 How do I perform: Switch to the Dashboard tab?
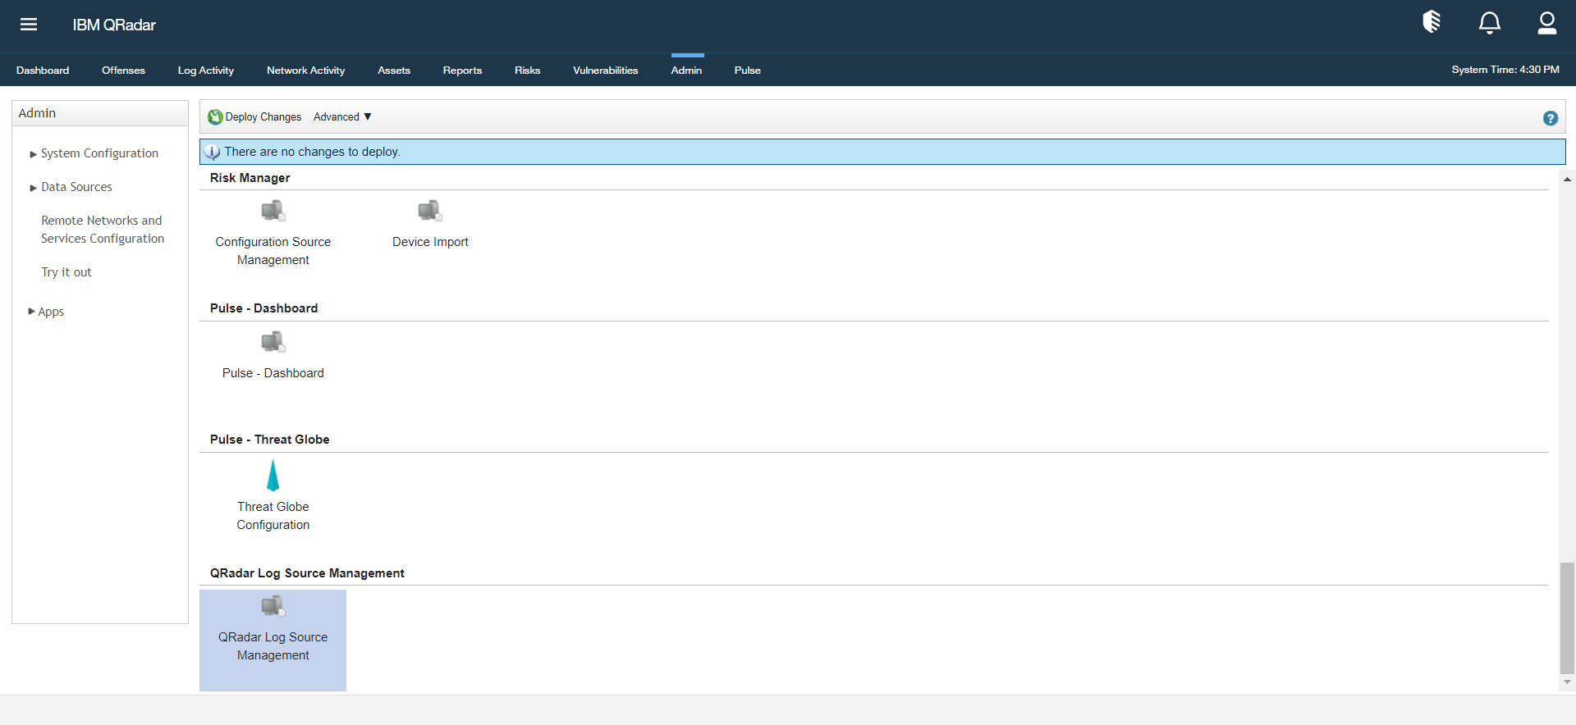point(43,71)
